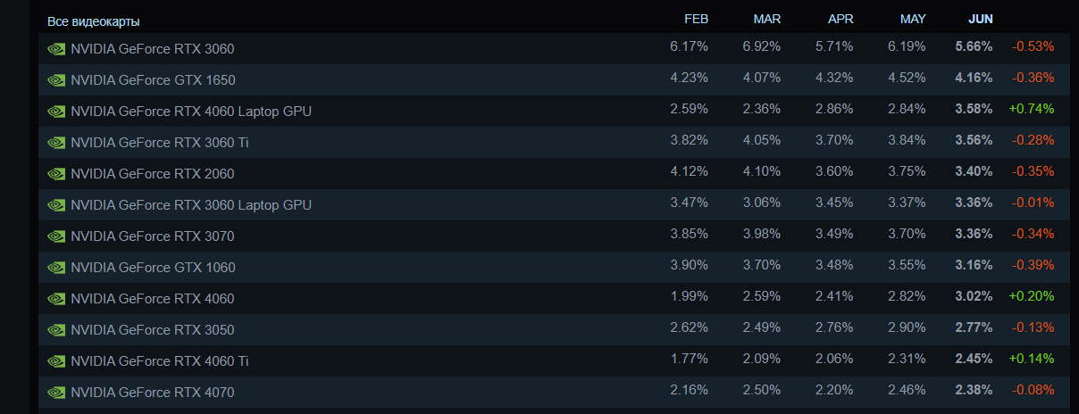Select the NVIDIA GeForce RTX 4060 row name
The image size is (1079, 414).
[152, 299]
